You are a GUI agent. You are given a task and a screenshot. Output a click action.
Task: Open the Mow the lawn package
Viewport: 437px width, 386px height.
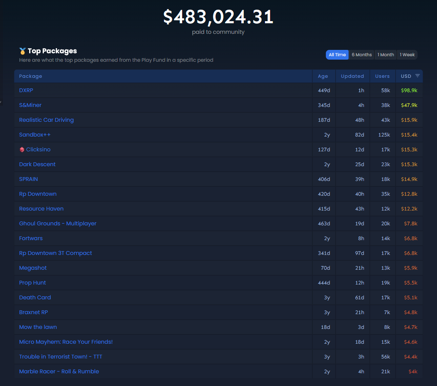[38, 327]
